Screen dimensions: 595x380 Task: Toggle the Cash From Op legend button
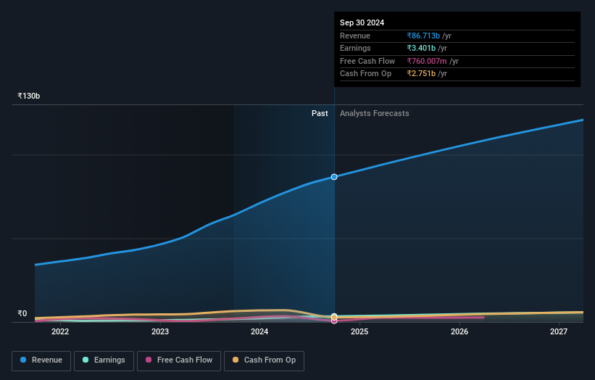[x=264, y=360]
